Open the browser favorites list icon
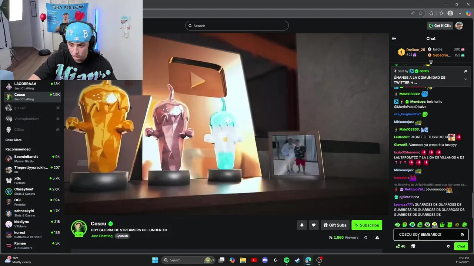The width and height of the screenshot is (474, 266). pyautogui.click(x=441, y=13)
